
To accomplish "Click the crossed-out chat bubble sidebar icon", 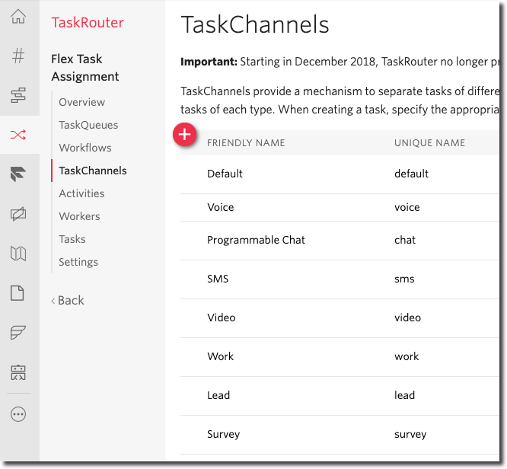I will (x=18, y=214).
